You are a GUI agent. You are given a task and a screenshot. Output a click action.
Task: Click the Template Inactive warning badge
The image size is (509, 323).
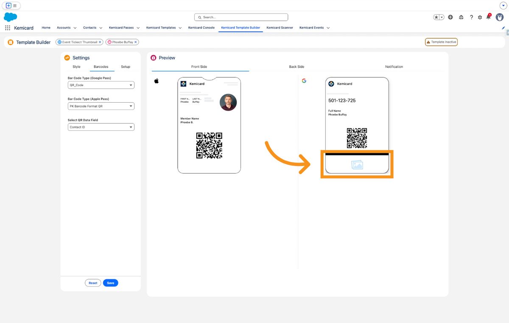point(441,42)
